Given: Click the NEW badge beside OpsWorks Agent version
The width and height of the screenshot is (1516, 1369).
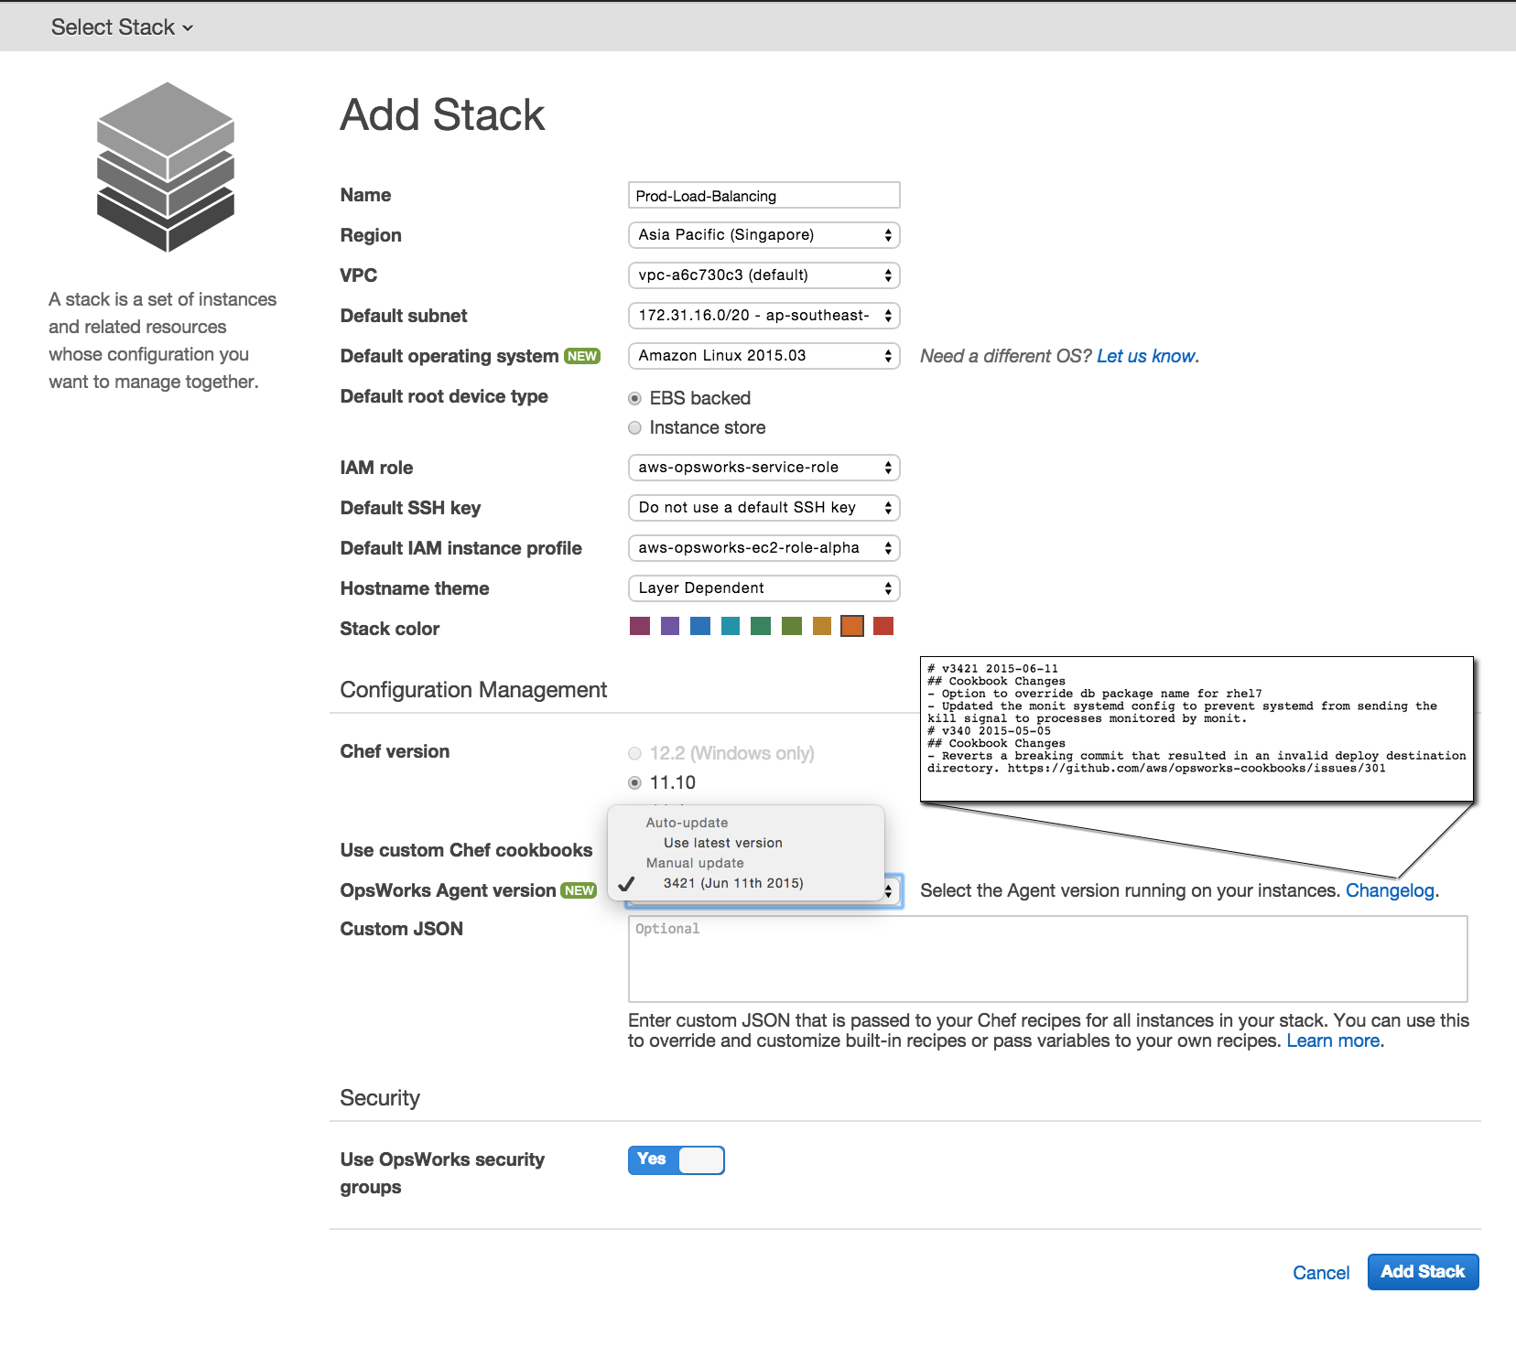Looking at the screenshot, I should coord(579,890).
